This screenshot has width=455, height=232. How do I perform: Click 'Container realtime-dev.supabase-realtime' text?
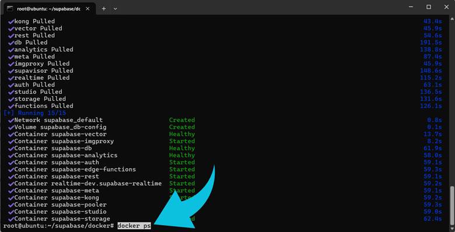(88, 184)
